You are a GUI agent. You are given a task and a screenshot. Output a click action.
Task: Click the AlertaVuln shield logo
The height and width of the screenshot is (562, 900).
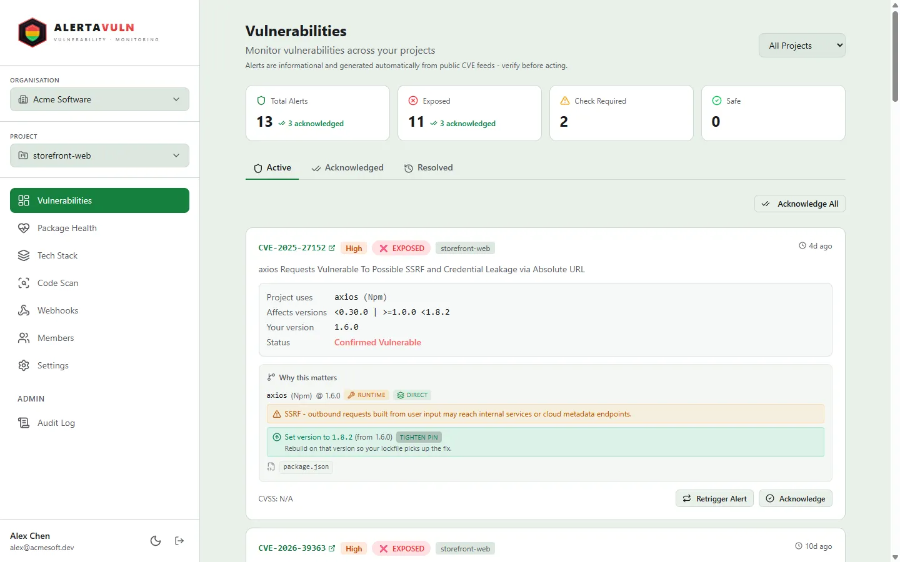[32, 32]
